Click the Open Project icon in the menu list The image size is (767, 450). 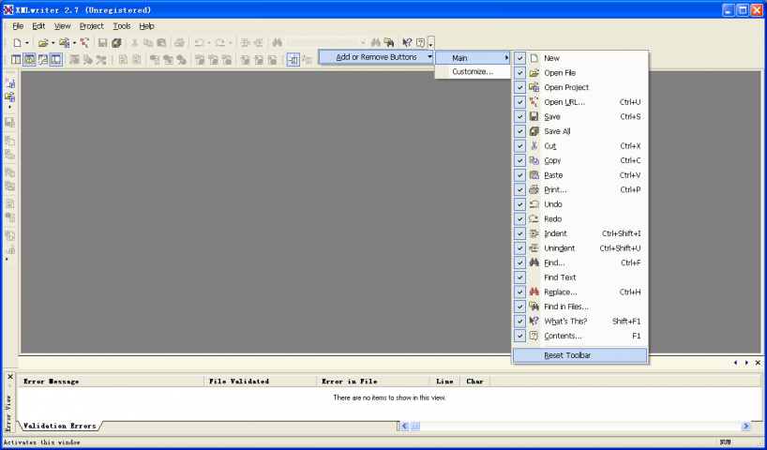[x=534, y=87]
